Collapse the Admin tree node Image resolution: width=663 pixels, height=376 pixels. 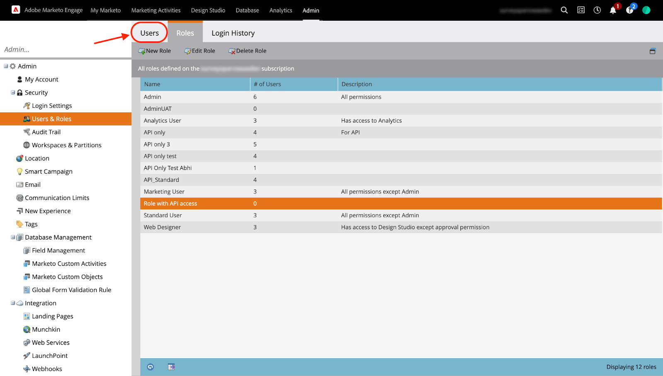pos(6,66)
